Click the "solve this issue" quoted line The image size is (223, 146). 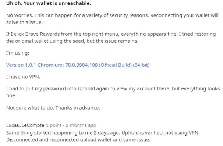[x=25, y=22]
